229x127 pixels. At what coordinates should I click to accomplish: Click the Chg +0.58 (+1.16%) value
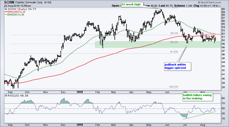[206, 6]
